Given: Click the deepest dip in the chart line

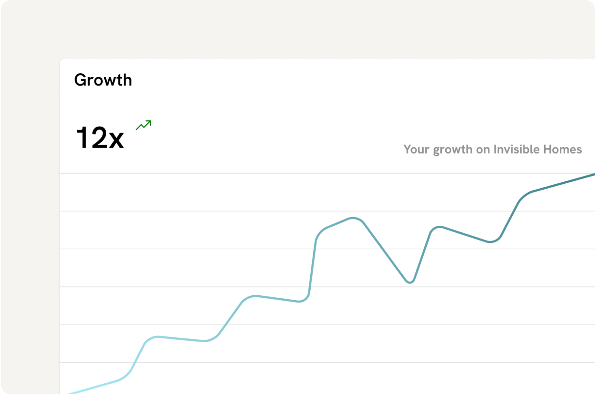Looking at the screenshot, I should tap(410, 282).
